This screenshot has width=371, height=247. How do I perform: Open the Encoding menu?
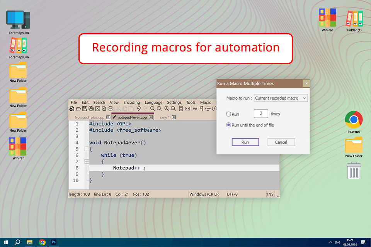(131, 102)
